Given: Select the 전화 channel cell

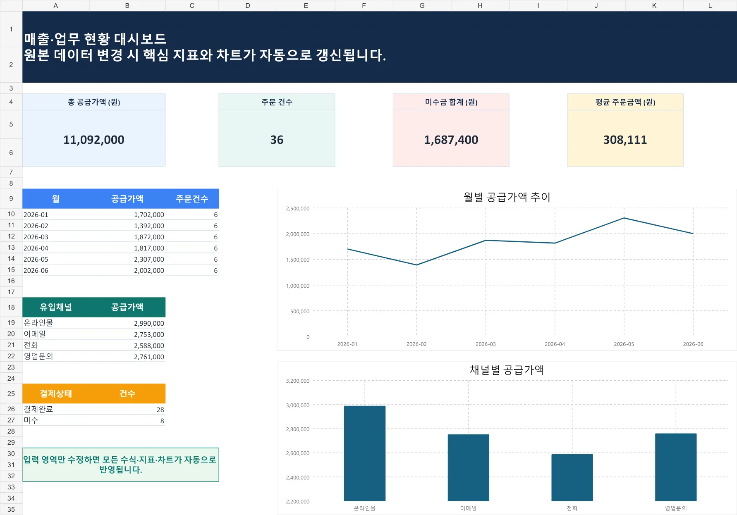Looking at the screenshot, I should [56, 345].
